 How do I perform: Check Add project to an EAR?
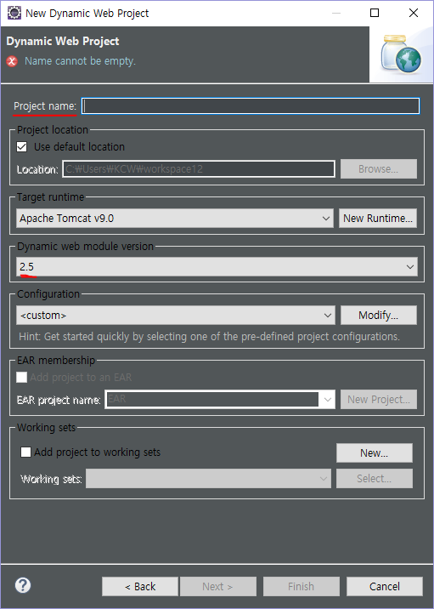(x=22, y=377)
